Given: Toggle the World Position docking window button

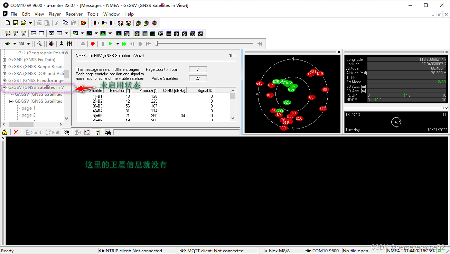Looking at the screenshot, I should coord(161,33).
